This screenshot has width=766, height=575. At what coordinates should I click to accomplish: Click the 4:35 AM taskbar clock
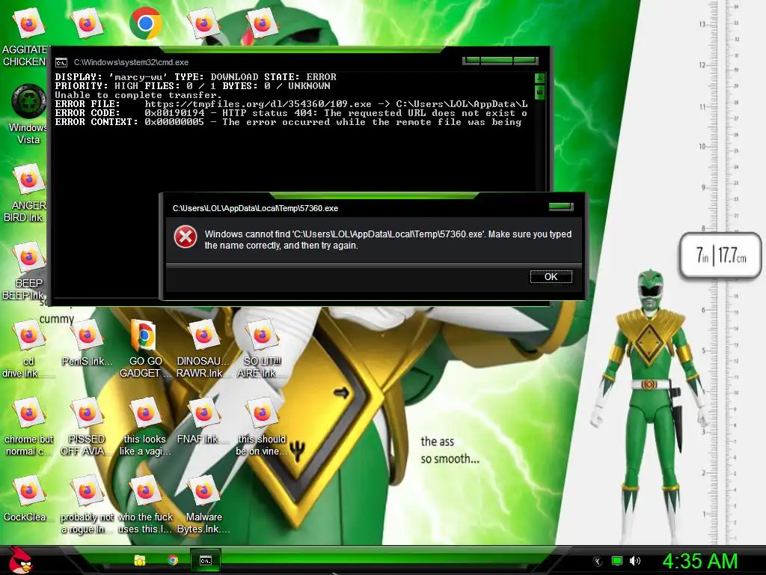click(700, 561)
